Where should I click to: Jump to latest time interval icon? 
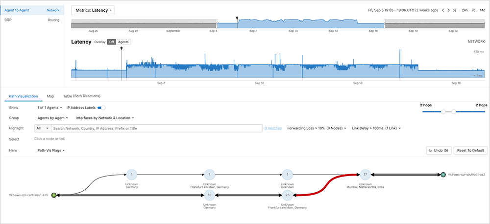click(x=454, y=10)
